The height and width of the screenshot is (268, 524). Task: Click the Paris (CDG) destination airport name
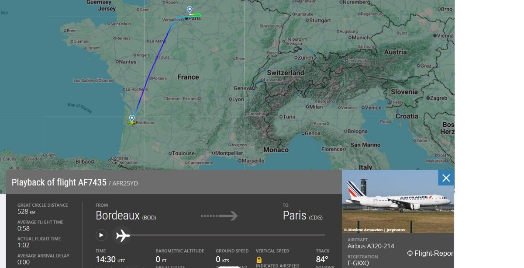303,216
